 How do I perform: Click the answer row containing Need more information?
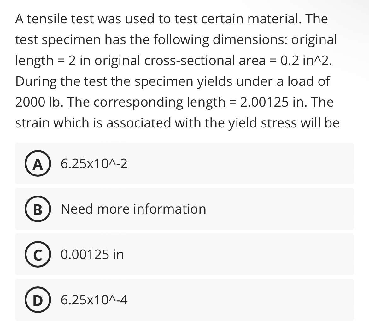pos(184,209)
